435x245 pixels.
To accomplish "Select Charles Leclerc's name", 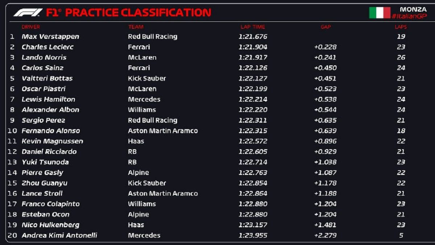I will pos(47,47).
